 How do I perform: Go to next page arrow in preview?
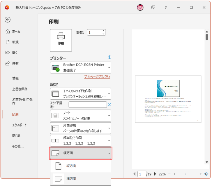click(155, 174)
